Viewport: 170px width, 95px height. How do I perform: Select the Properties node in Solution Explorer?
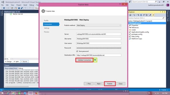click(135, 25)
